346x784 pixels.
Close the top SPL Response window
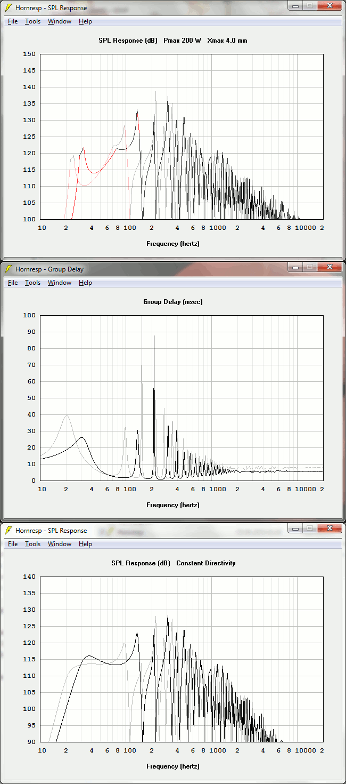[x=330, y=5]
